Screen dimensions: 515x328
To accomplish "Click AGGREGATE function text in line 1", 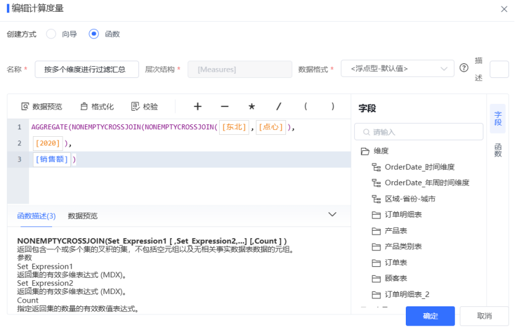I will (49, 127).
